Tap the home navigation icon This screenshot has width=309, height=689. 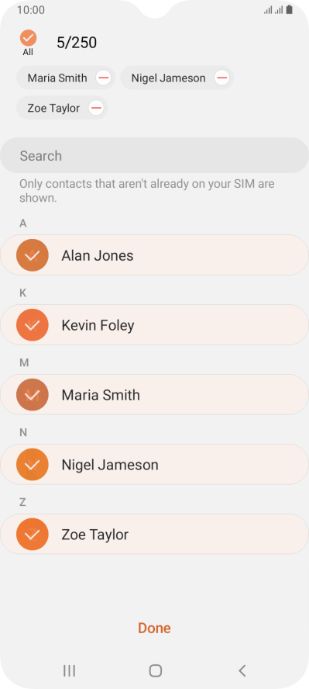pyautogui.click(x=155, y=670)
